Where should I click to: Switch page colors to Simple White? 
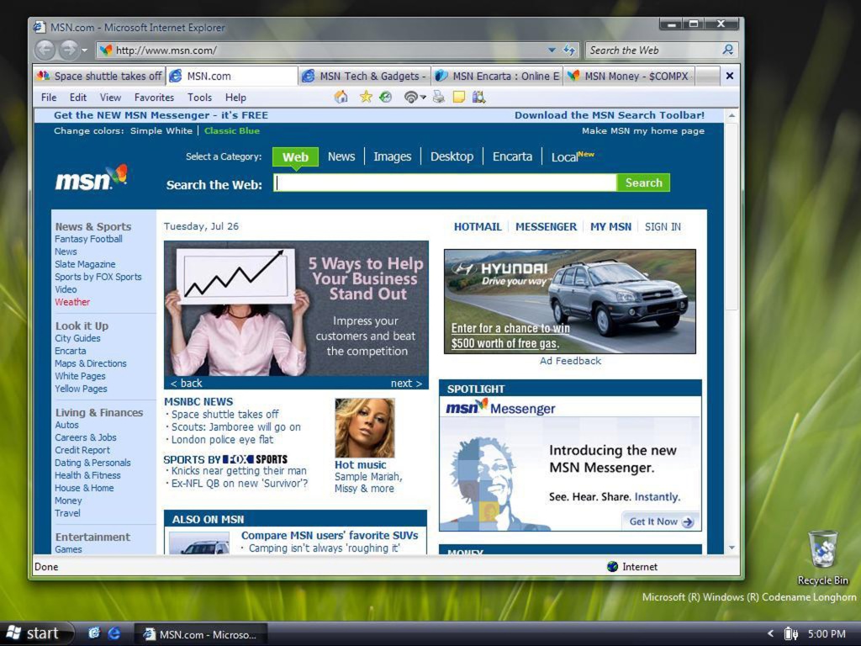click(161, 130)
